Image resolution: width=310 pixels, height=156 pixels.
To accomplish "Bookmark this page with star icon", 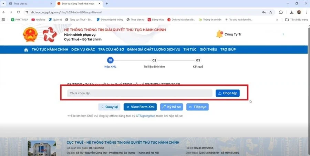I will [271, 12].
